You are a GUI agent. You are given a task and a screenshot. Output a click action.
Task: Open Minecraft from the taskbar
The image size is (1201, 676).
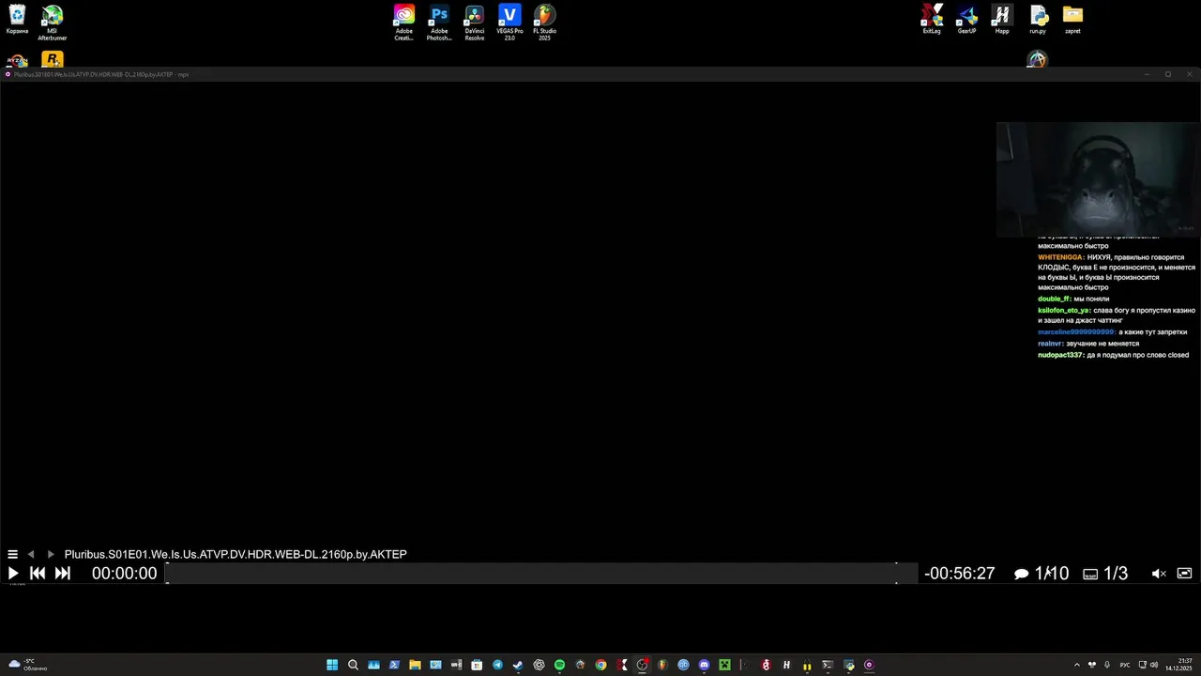pyautogui.click(x=724, y=665)
